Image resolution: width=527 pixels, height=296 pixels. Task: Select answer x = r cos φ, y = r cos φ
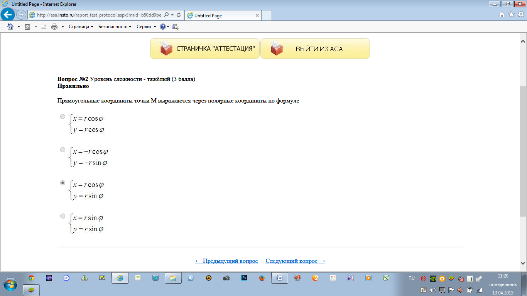63,117
